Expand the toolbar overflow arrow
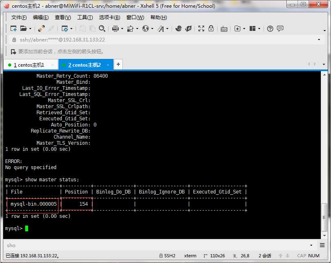Screen dimensions: 331x263 (x=324, y=30)
